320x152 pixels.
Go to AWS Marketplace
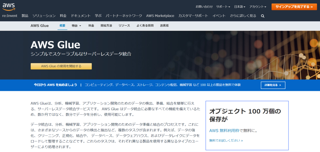[160, 16]
